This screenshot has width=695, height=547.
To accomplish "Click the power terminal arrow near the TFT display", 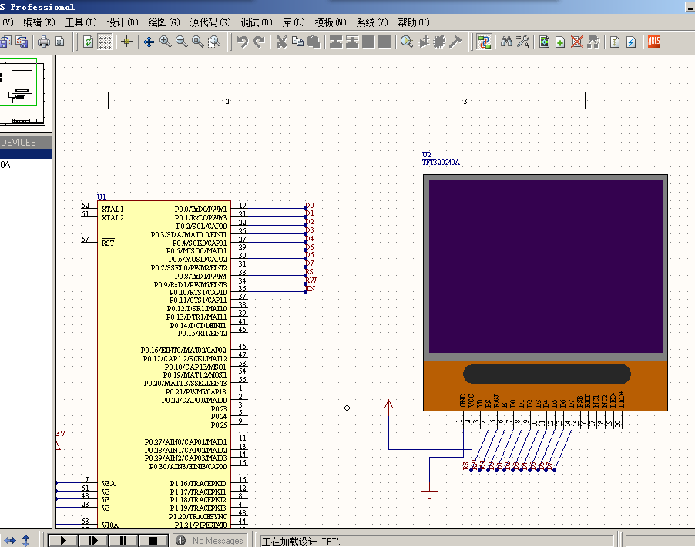I will pyautogui.click(x=388, y=404).
